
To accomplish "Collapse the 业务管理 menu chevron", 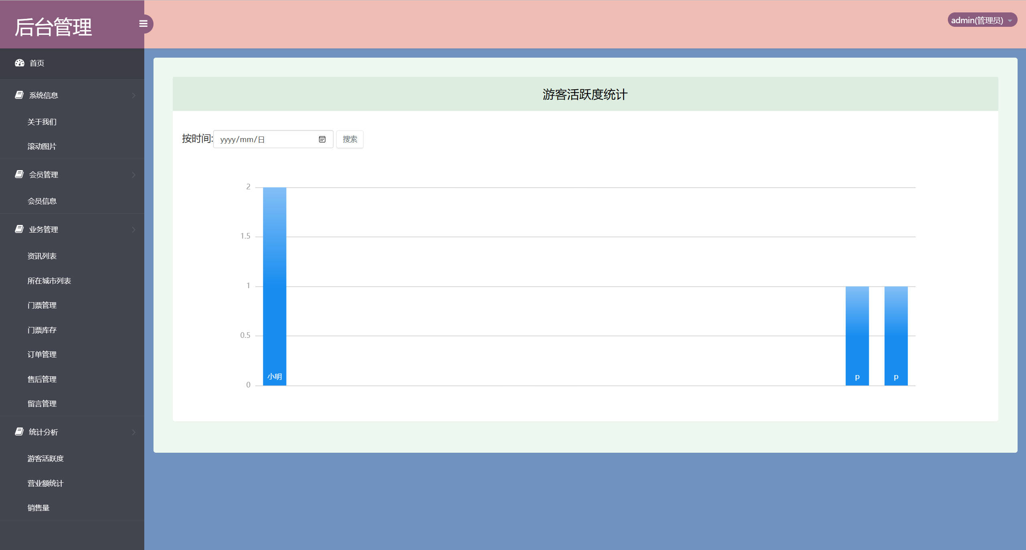I will pyautogui.click(x=133, y=229).
